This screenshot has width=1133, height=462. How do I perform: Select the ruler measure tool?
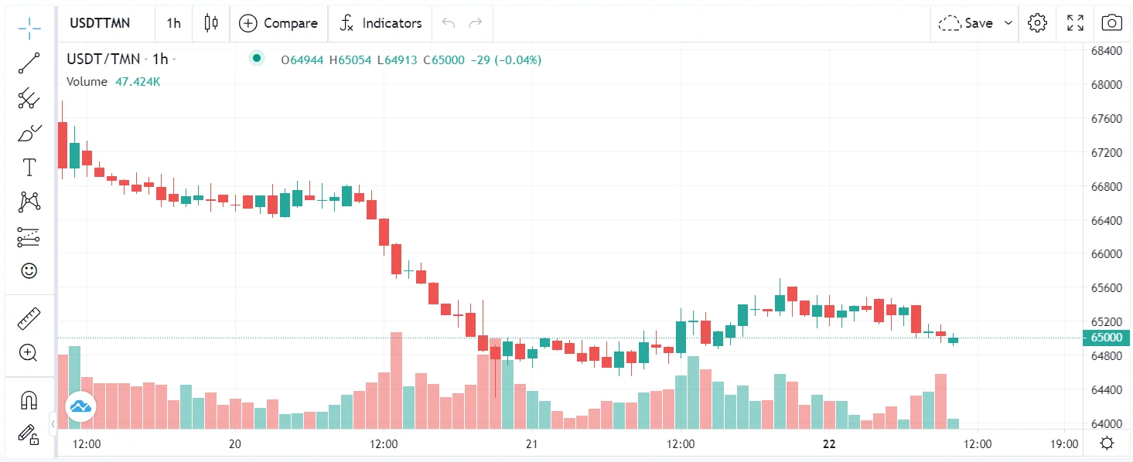point(29,318)
